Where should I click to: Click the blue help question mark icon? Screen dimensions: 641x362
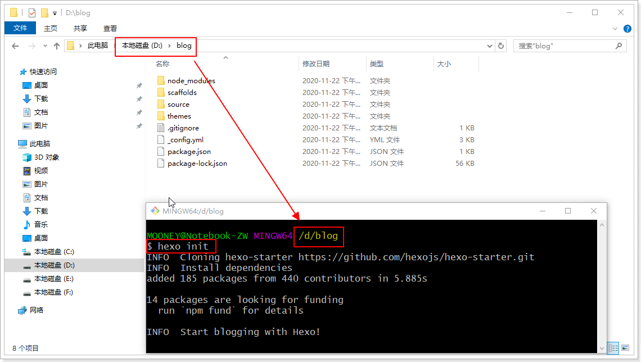tap(627, 29)
